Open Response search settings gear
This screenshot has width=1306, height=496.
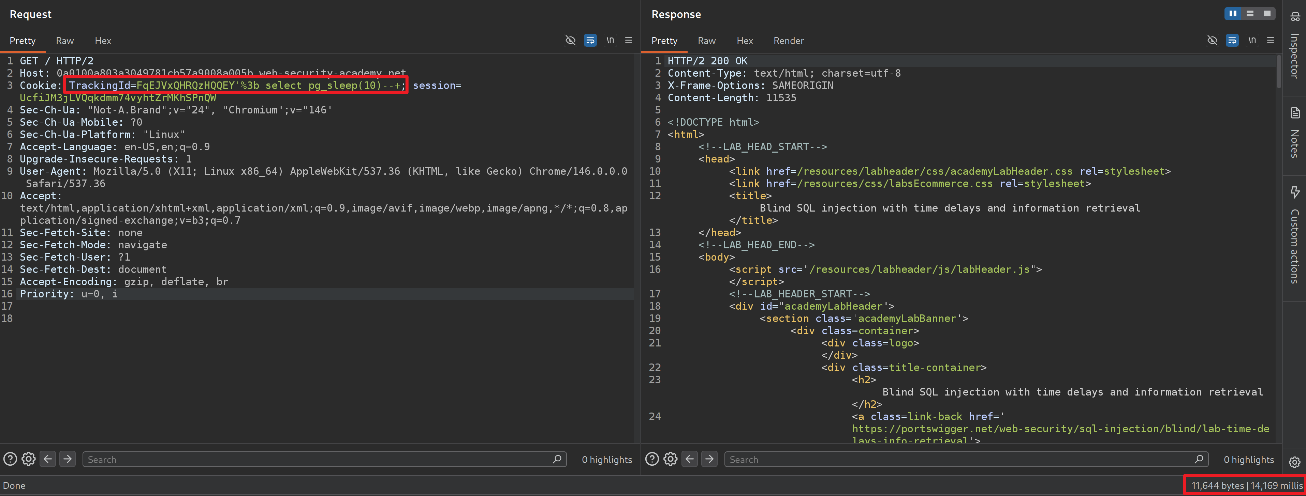(670, 459)
